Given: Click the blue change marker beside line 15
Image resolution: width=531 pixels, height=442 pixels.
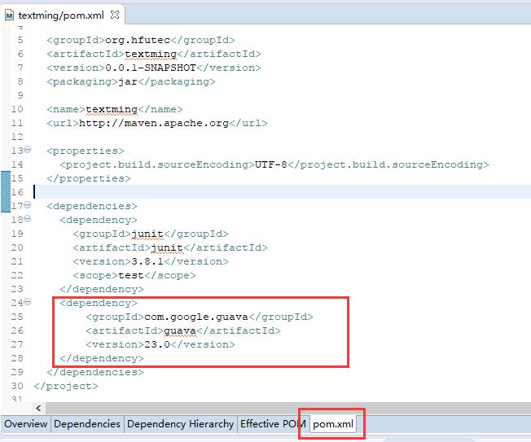Looking at the screenshot, I should point(6,191).
